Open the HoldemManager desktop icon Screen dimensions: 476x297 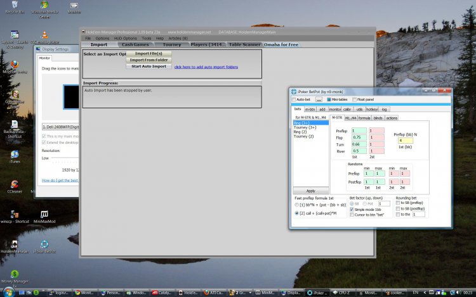(15, 246)
